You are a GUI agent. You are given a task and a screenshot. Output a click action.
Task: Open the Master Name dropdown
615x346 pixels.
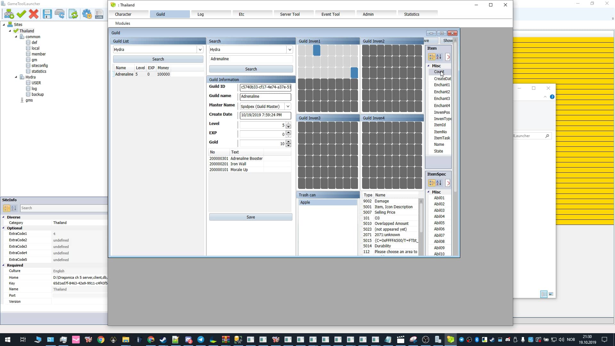click(x=288, y=106)
